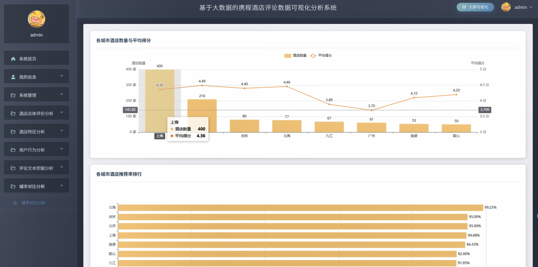The image size is (538, 267).
Task: Click the folder icon beside 评论文本挖掘分析
Action: coord(13,168)
